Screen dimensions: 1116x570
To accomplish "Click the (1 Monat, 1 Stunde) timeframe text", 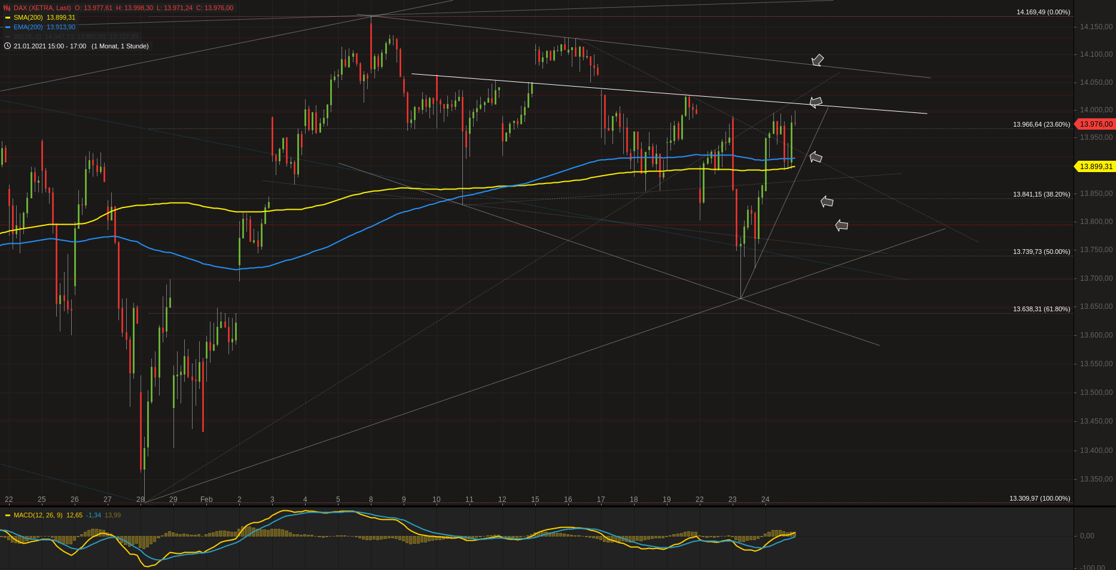I will [120, 46].
